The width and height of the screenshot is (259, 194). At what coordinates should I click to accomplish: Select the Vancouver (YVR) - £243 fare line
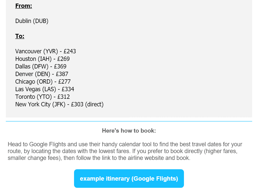45,51
